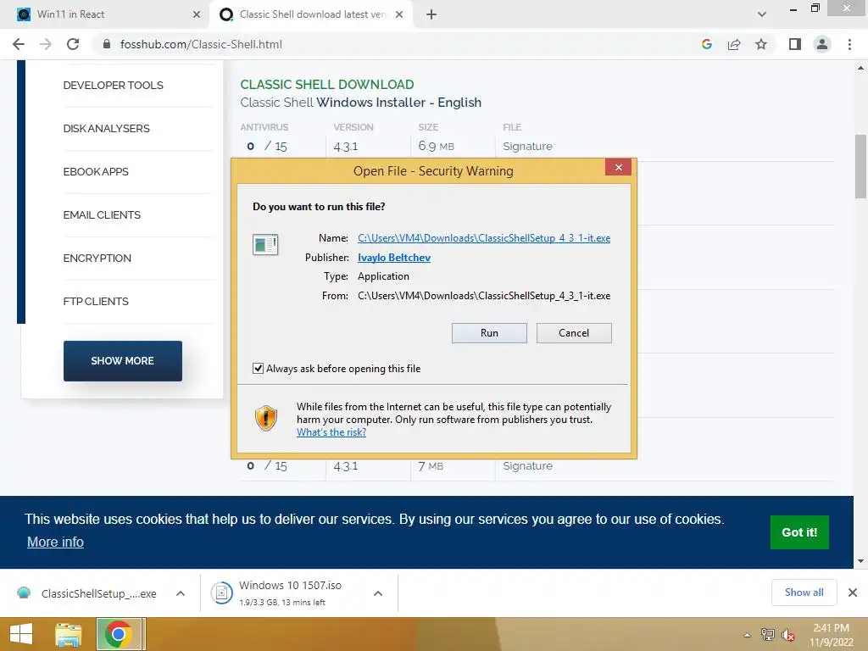Open the Chrome profile avatar
868x651 pixels.
click(822, 44)
